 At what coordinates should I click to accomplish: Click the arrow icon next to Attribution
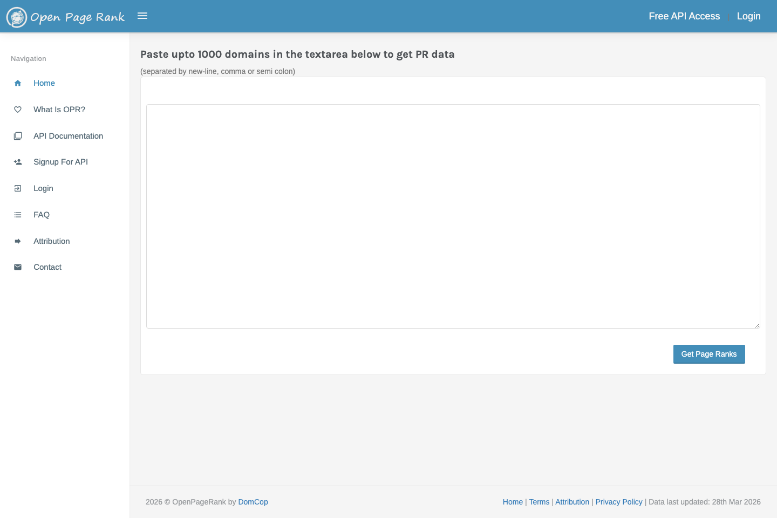click(x=18, y=241)
